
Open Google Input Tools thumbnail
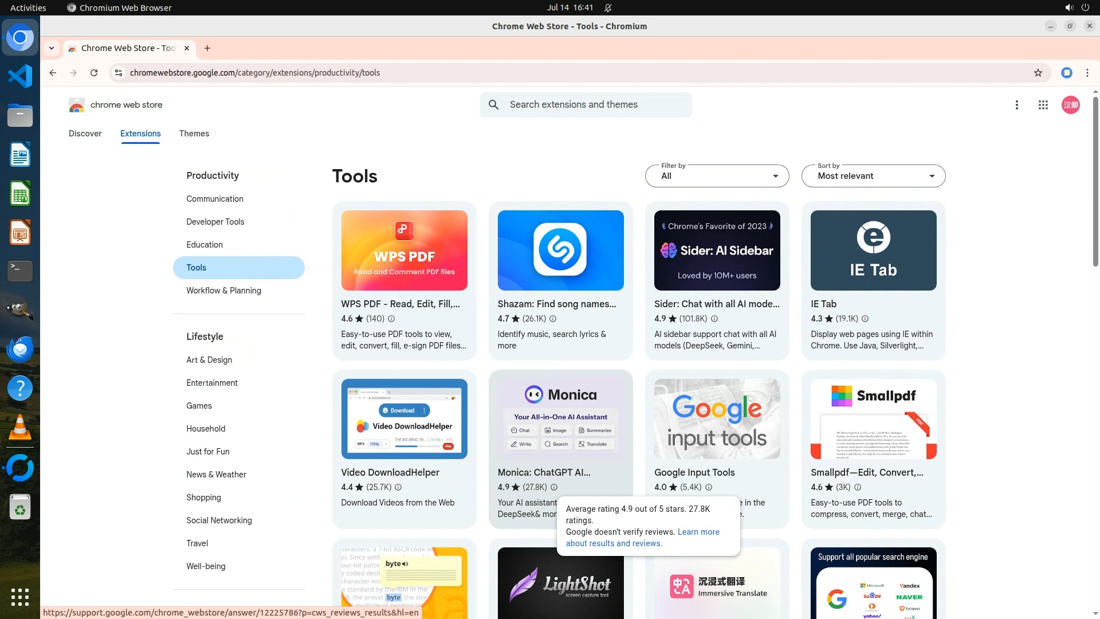point(717,419)
